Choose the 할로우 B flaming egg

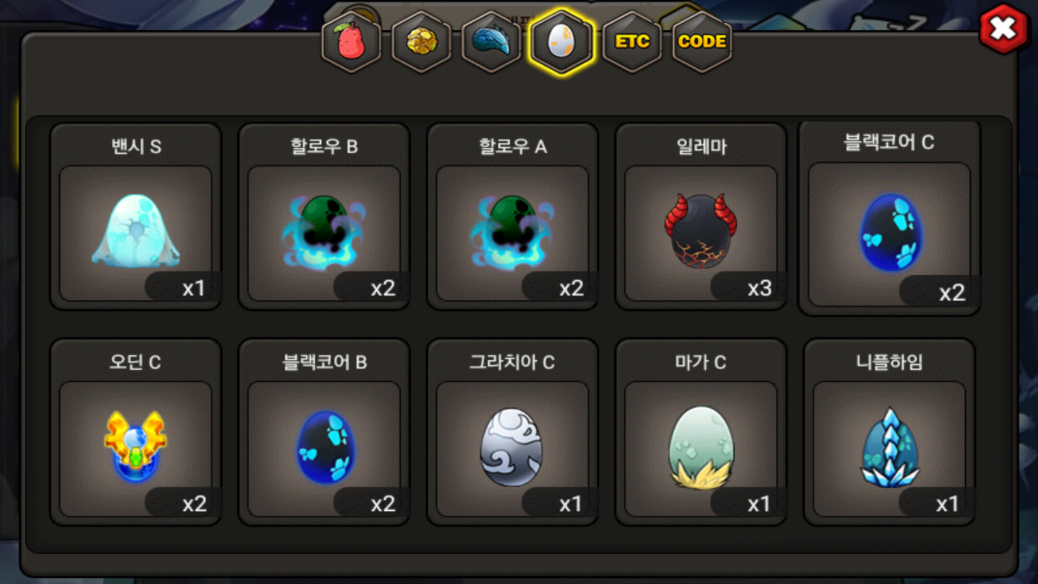[324, 217]
